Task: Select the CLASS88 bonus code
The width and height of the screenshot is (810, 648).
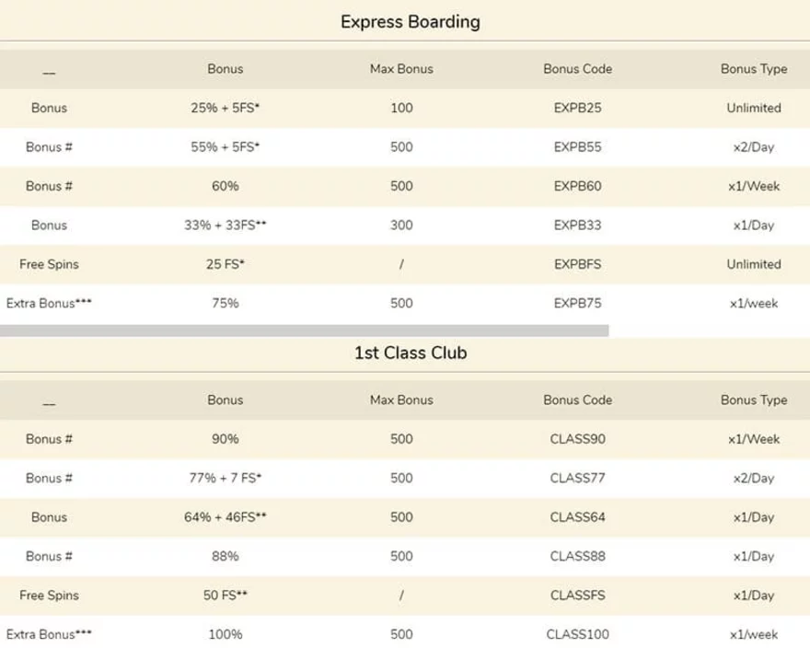Action: [x=577, y=557]
